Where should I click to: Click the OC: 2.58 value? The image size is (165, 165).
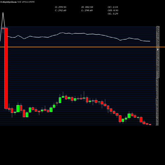[x=113, y=7]
